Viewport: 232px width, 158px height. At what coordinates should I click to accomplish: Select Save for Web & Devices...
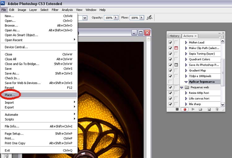point(23,83)
